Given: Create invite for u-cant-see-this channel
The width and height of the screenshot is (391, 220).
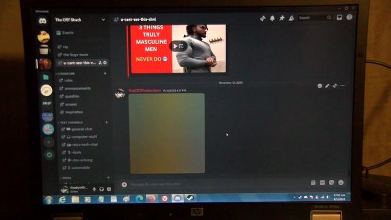Looking at the screenshot, I should [100, 63].
